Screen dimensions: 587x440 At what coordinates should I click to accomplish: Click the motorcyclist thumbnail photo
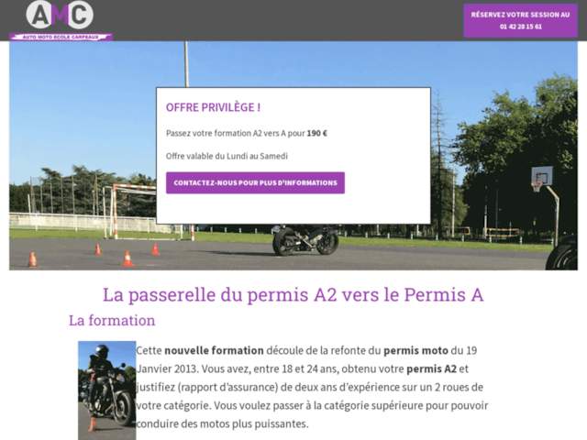(106, 390)
